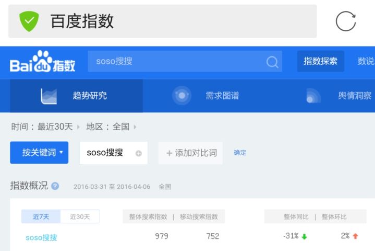This screenshot has width=375, height=251.
Task: Expand the 按关键词 dropdown
Action: (x=39, y=153)
